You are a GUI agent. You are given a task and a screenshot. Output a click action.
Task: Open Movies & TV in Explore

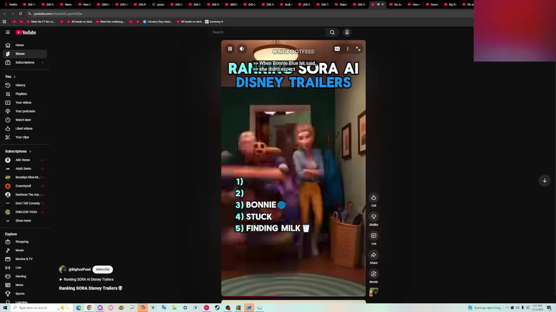pos(25,259)
